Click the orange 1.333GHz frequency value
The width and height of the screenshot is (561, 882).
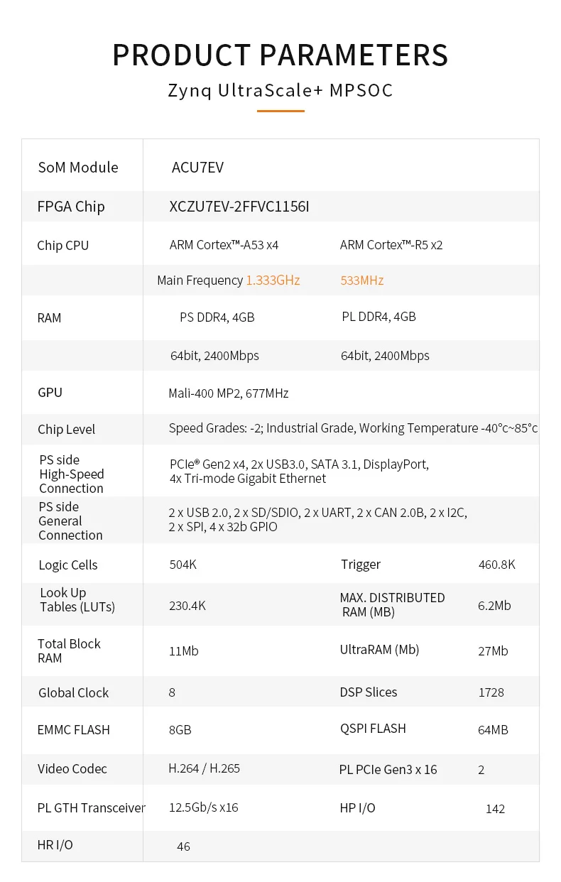click(273, 281)
